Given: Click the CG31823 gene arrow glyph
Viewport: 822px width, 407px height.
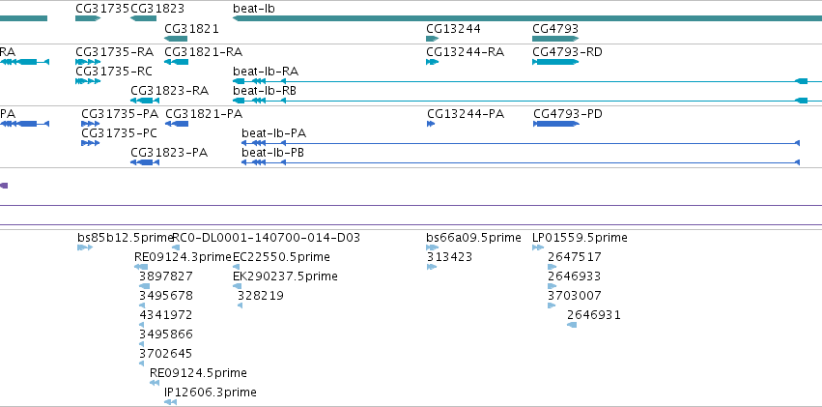Looking at the screenshot, I should pyautogui.click(x=143, y=18).
